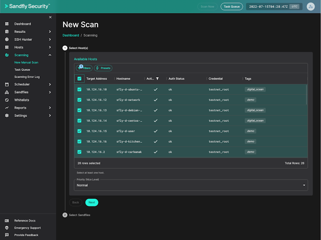Open Whitelists in the sidebar
Image resolution: width=321 pixels, height=240 pixels.
22,100
